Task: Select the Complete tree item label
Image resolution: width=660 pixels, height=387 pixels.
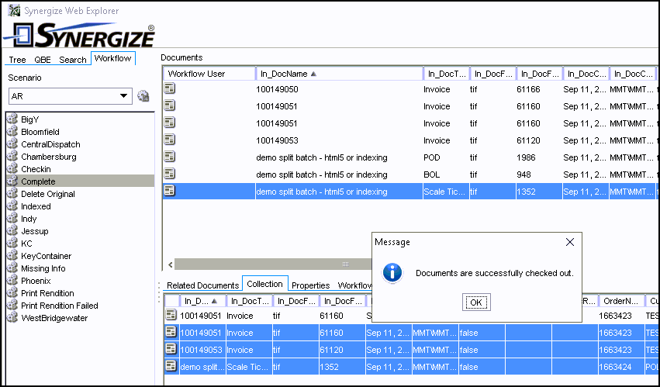Action: (38, 181)
